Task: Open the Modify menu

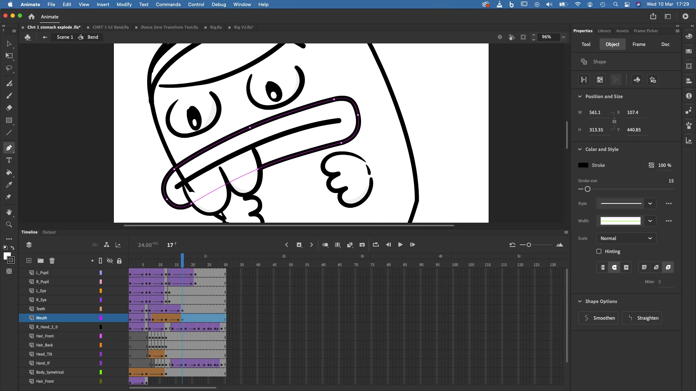Action: (x=124, y=4)
